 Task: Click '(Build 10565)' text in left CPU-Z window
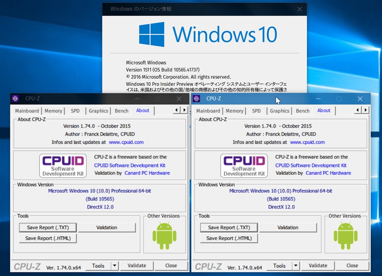100,199
